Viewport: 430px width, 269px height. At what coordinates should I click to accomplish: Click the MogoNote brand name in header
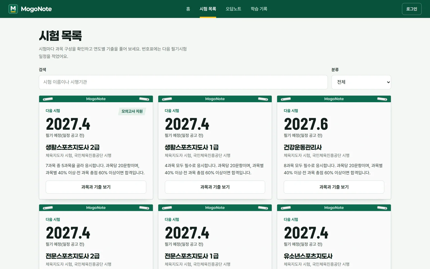click(36, 9)
